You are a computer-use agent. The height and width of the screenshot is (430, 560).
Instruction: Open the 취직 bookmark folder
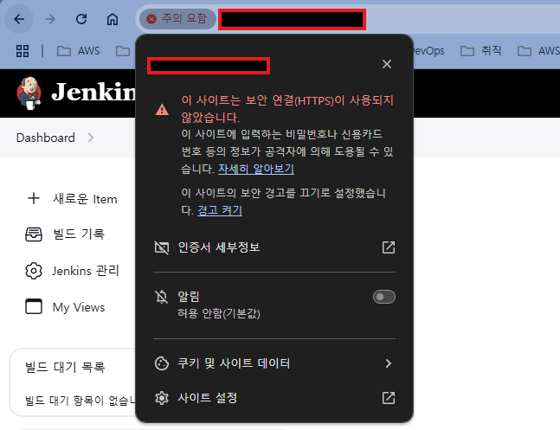(x=480, y=51)
